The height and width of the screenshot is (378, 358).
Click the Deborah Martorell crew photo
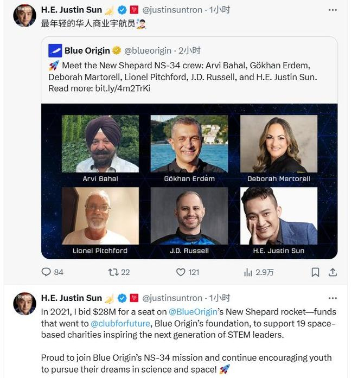279,144
